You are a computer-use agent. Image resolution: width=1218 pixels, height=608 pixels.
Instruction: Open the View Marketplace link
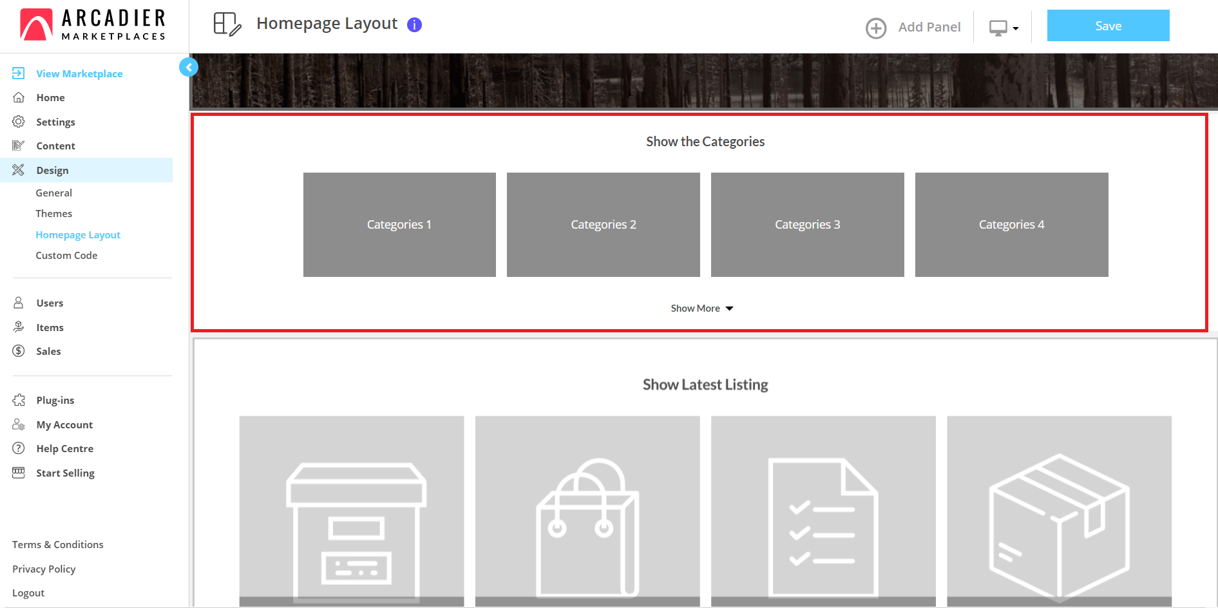tap(79, 73)
